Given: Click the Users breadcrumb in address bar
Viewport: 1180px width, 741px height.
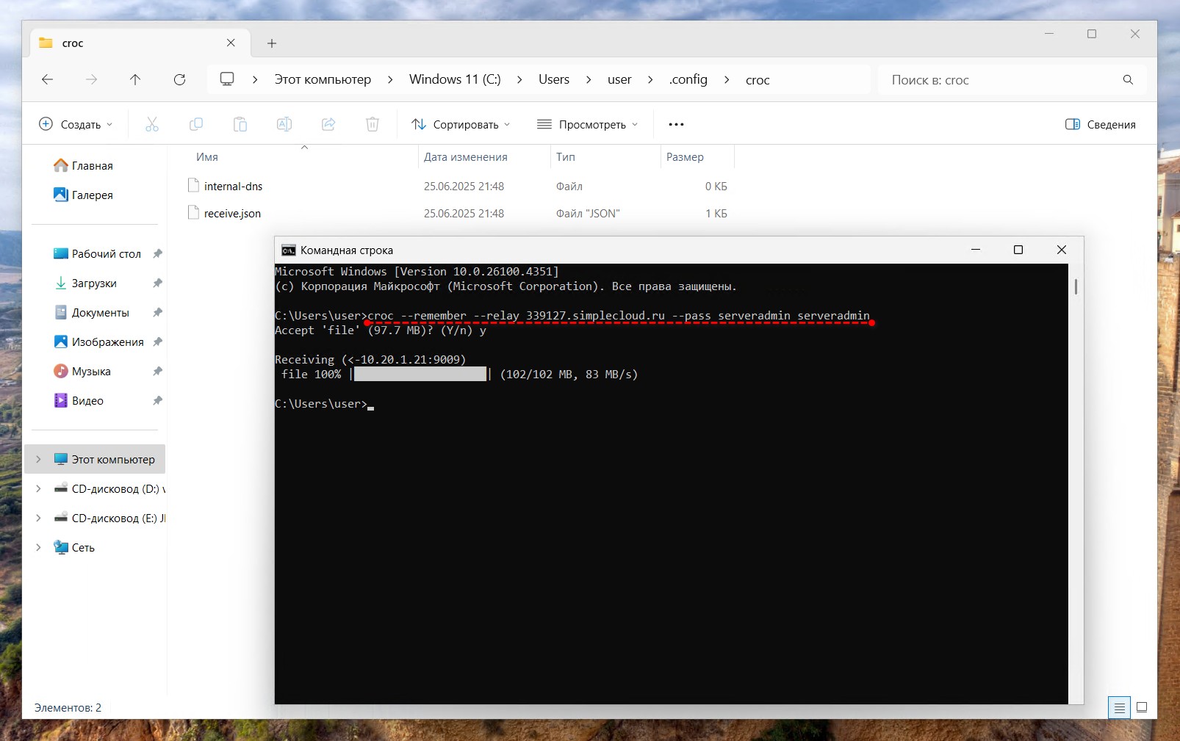Looking at the screenshot, I should pyautogui.click(x=553, y=79).
